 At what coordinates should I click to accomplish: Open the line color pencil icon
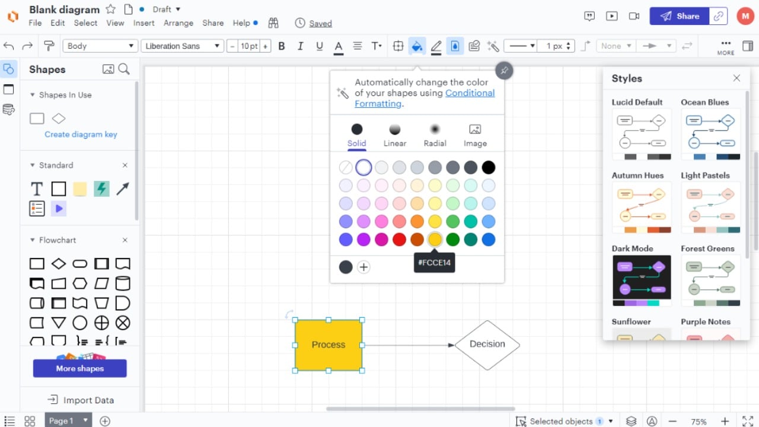coord(436,47)
